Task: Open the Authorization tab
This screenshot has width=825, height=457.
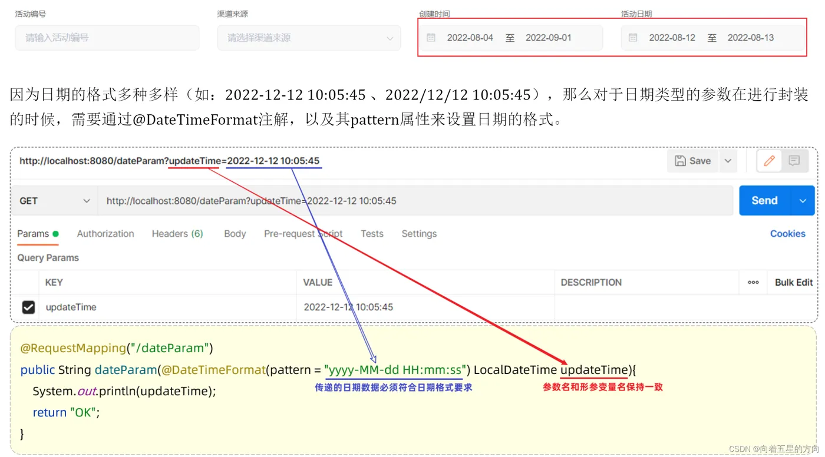Action: [105, 234]
